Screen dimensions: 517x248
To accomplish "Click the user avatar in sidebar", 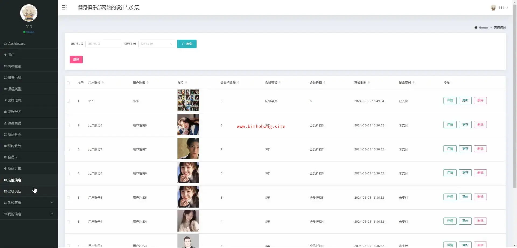I will click(29, 13).
